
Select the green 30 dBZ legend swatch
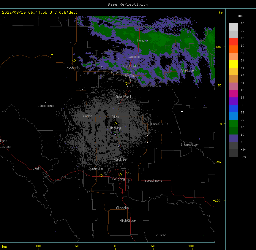[x=233, y=124]
